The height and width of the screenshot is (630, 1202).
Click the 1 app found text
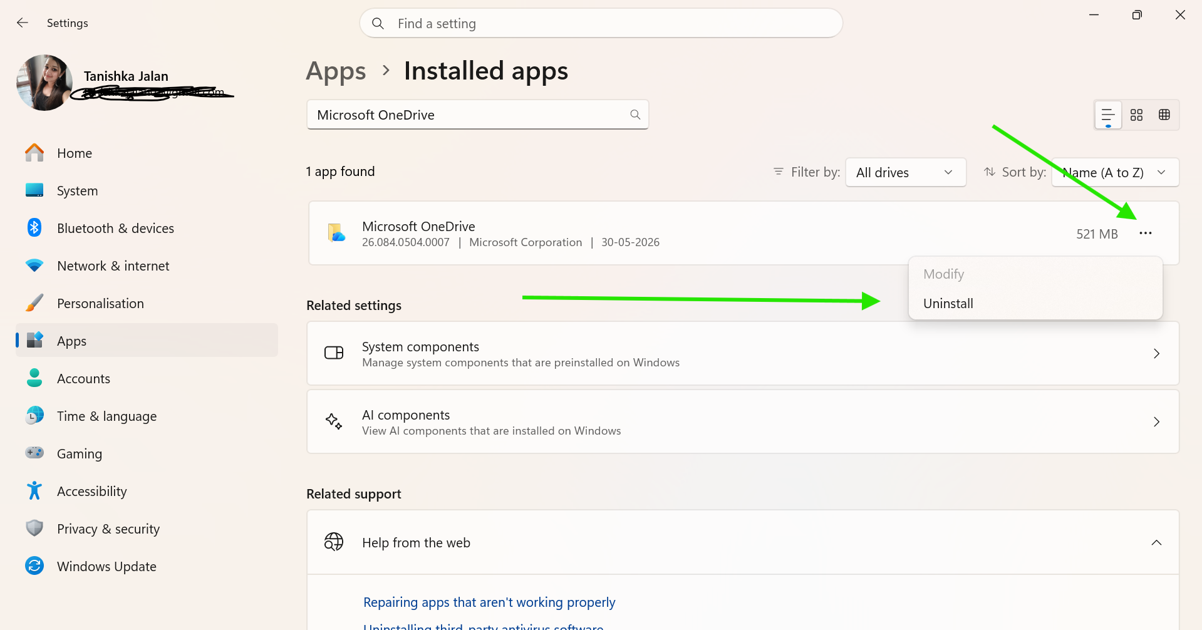(340, 172)
